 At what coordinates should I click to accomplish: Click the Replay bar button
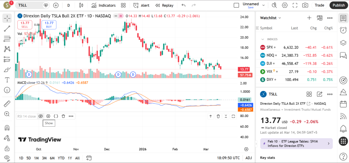click(x=164, y=5)
